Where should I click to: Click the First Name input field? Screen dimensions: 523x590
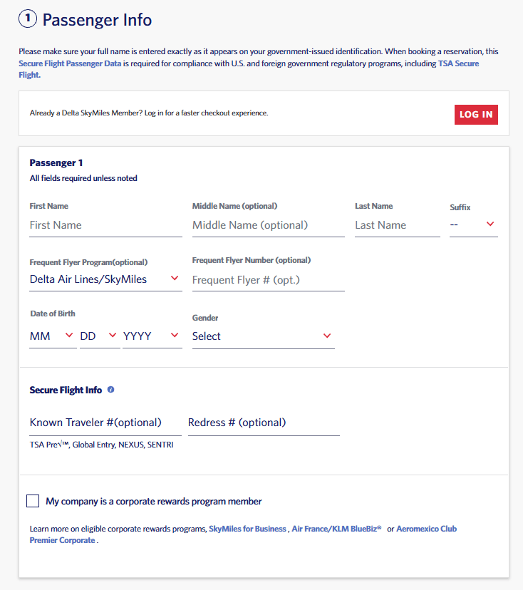[105, 225]
